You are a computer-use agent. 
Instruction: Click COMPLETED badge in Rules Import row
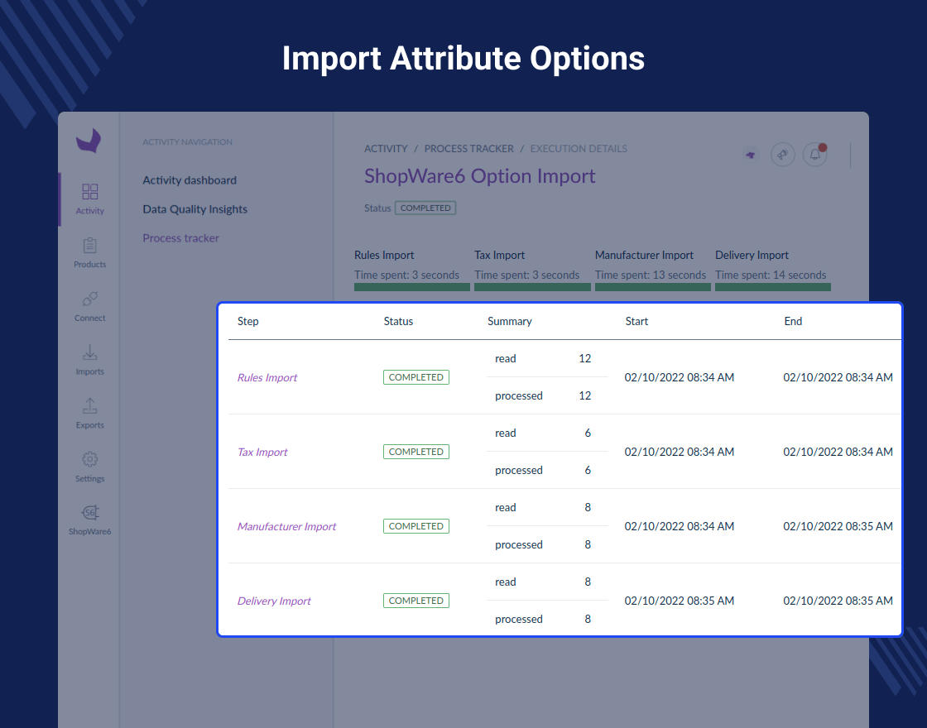[416, 377]
